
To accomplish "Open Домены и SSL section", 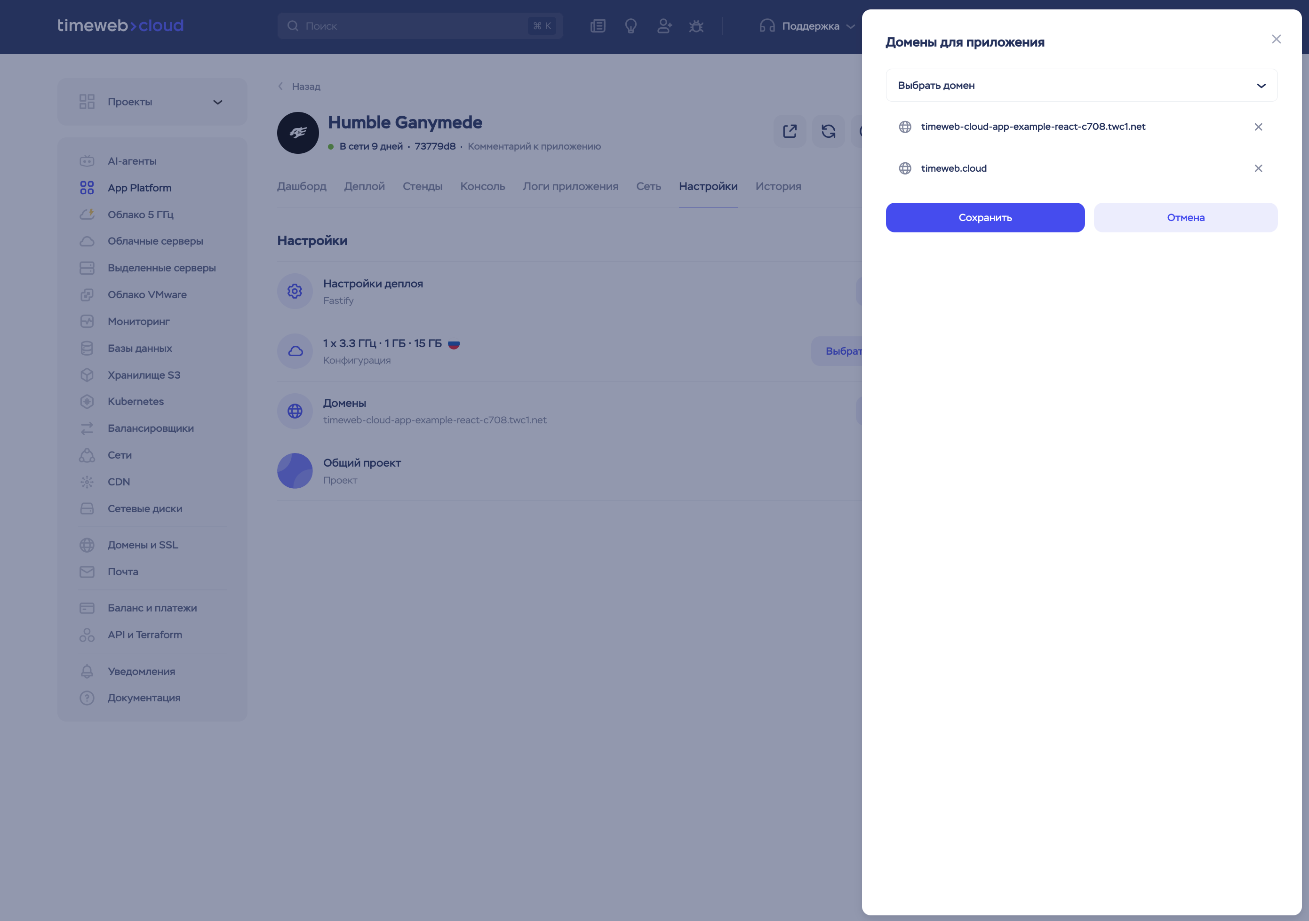I will click(x=143, y=546).
